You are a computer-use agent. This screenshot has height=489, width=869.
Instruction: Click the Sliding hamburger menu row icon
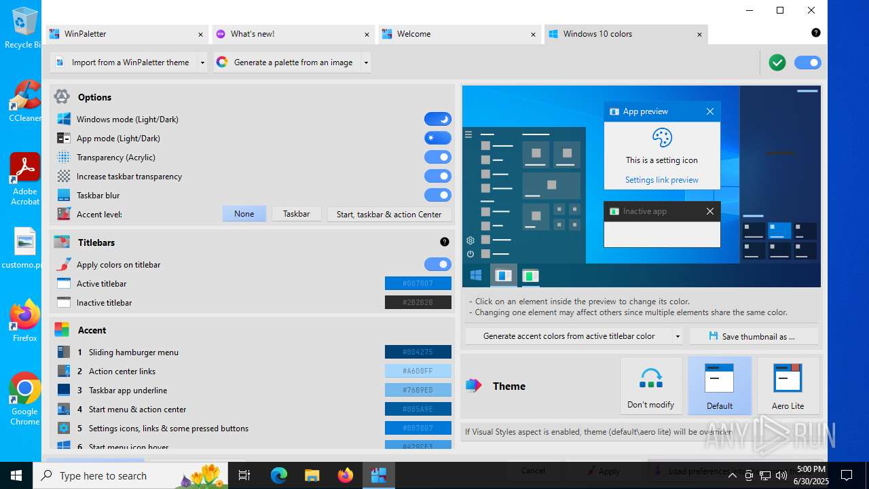(64, 352)
